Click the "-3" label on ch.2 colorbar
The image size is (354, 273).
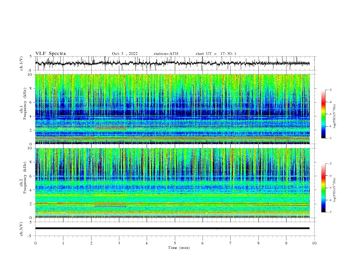click(330, 164)
